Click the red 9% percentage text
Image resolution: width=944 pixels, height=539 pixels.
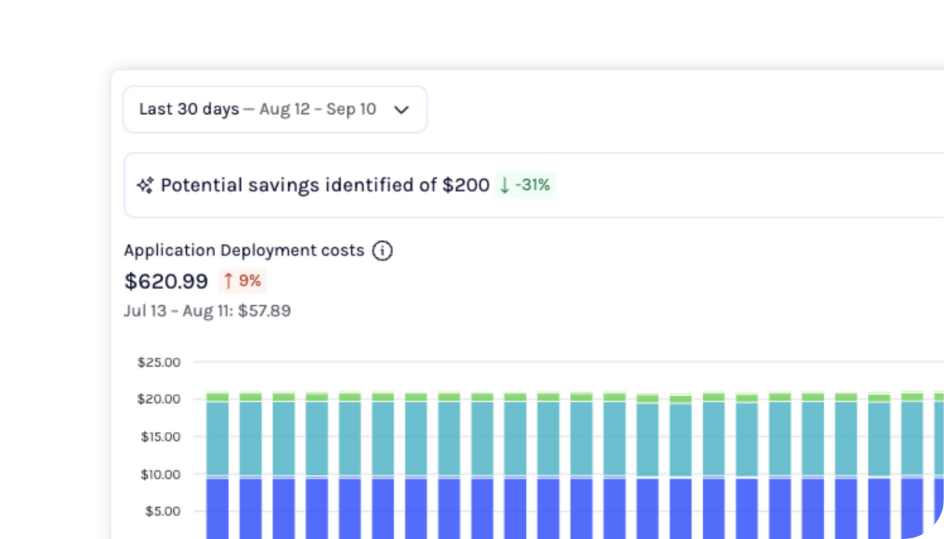click(249, 280)
